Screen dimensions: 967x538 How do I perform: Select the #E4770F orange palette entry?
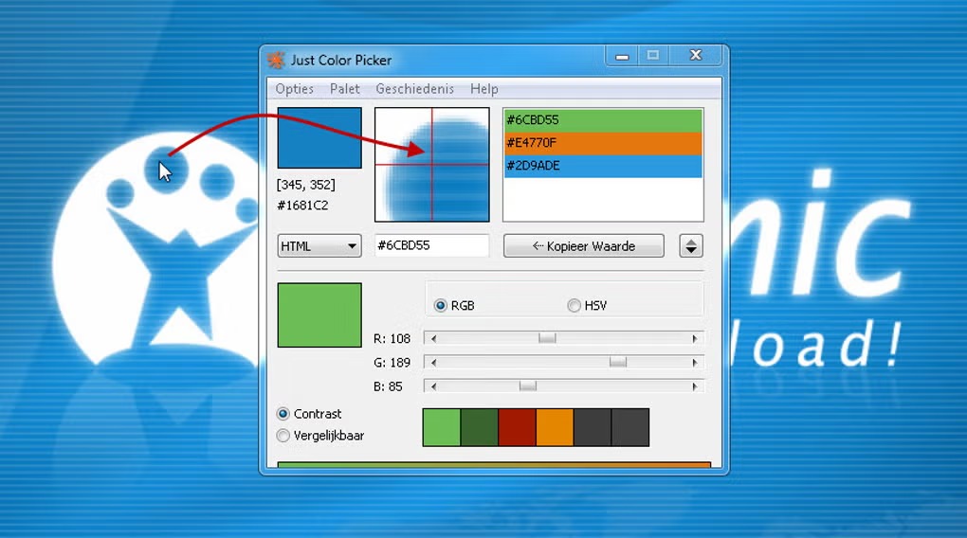point(603,143)
